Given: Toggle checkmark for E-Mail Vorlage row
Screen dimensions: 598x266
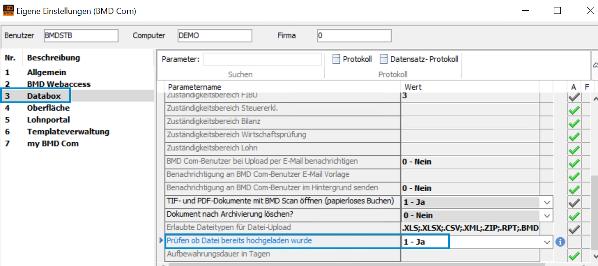Looking at the screenshot, I should coord(574,176).
